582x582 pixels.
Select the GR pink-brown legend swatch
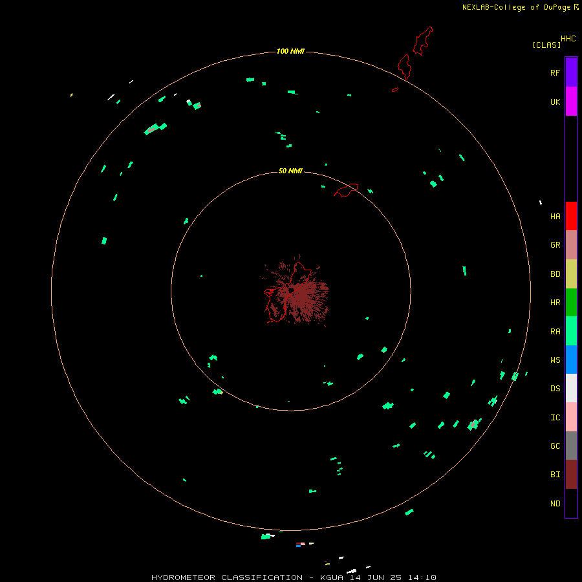(x=571, y=245)
